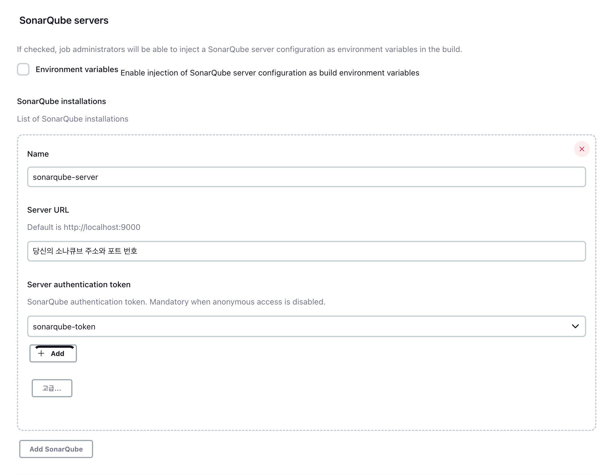Click 'Default is http://localhost:9000' hint text
The image size is (615, 475).
pos(84,227)
